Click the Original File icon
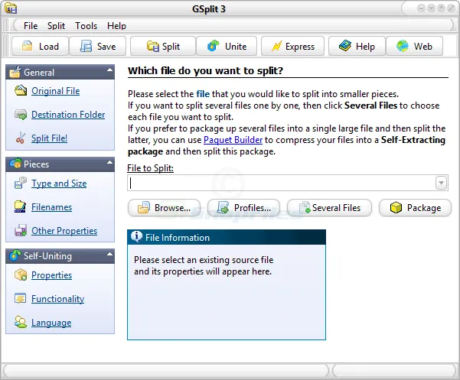The height and width of the screenshot is (380, 460). pos(21,90)
